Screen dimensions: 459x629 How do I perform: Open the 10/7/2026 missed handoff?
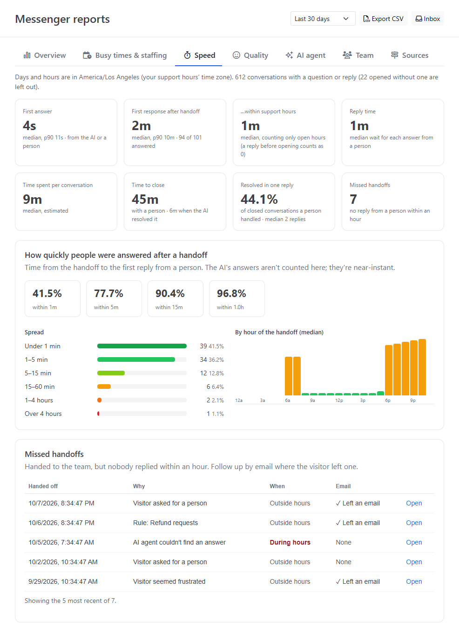[414, 503]
